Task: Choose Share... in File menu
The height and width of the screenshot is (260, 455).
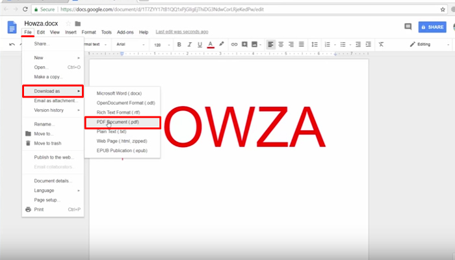Action: 53,44
